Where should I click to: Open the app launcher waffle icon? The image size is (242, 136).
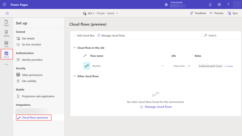coord(5,5)
